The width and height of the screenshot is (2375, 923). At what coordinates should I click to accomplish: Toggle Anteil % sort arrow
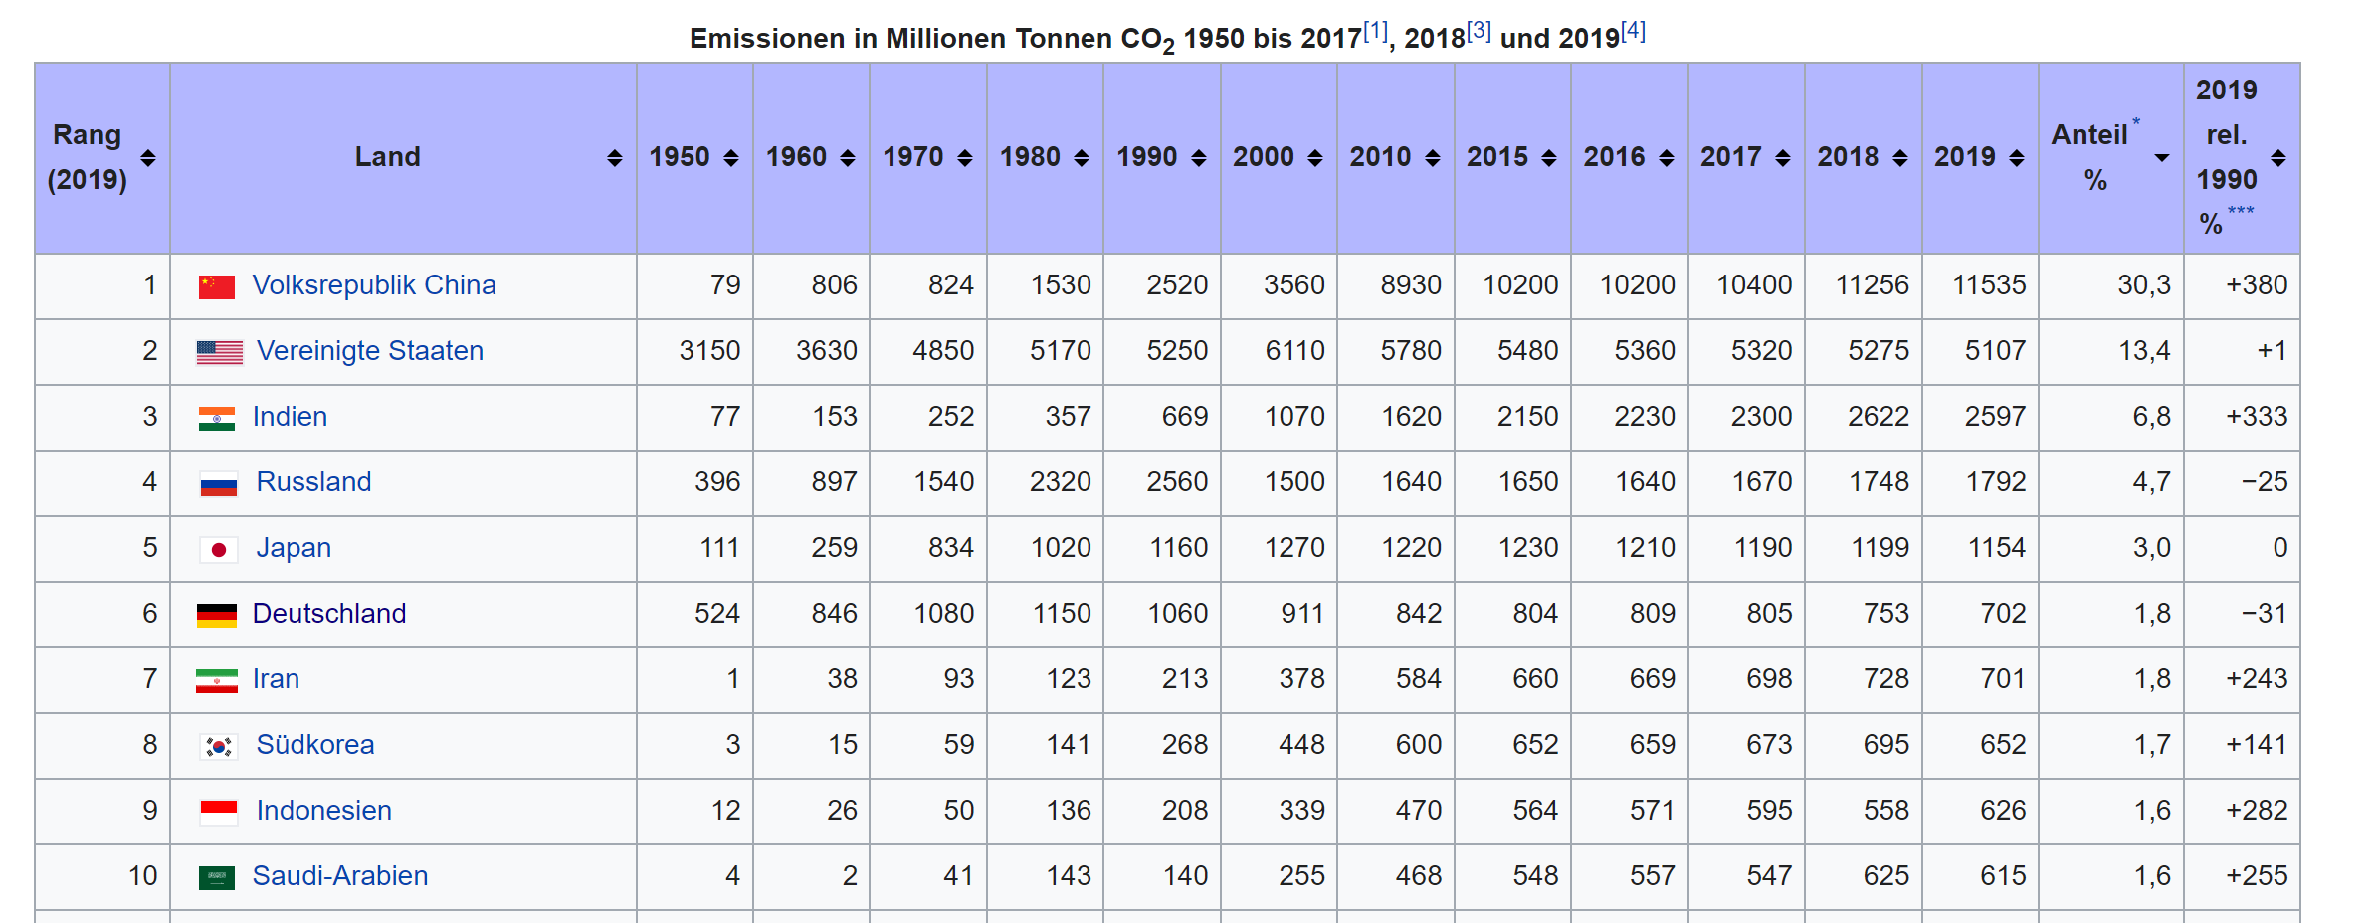point(2162,158)
